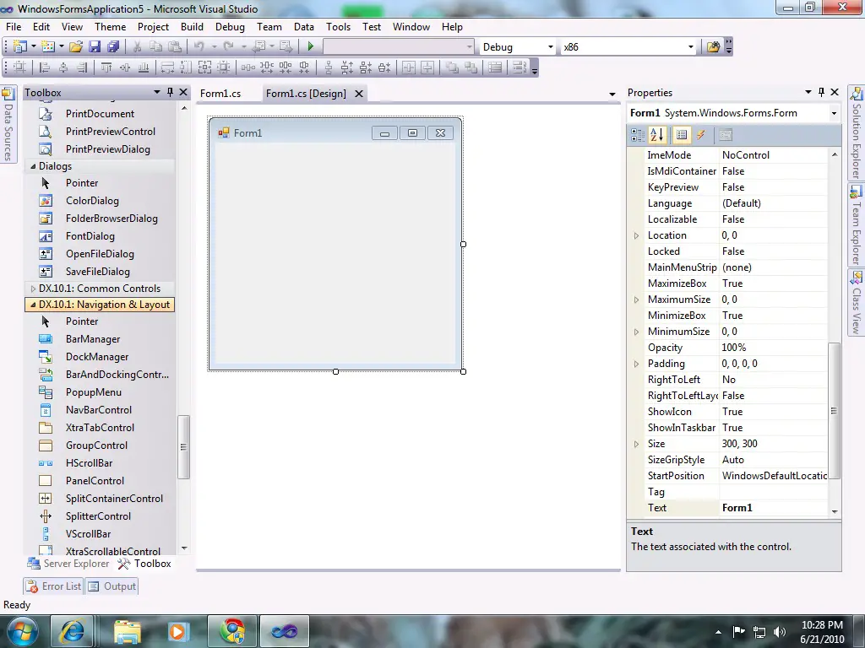Image resolution: width=865 pixels, height=648 pixels.
Task: Expand the Size property node
Action: (x=637, y=444)
